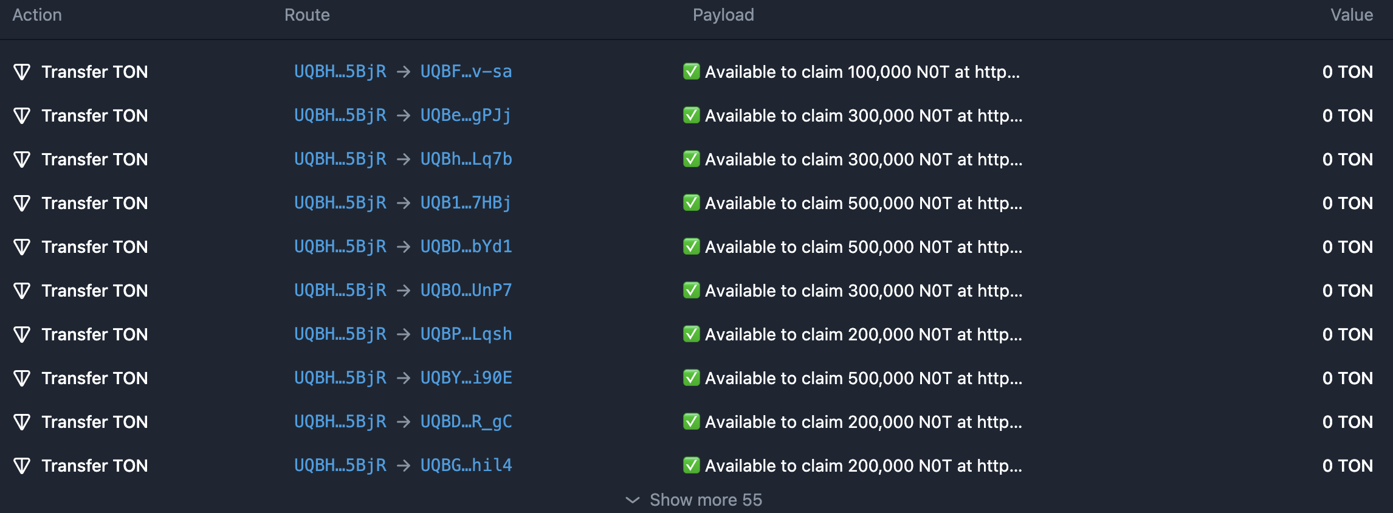Click the green checkmark on the 100,000 N0T payload
This screenshot has width=1393, height=513.
point(691,72)
